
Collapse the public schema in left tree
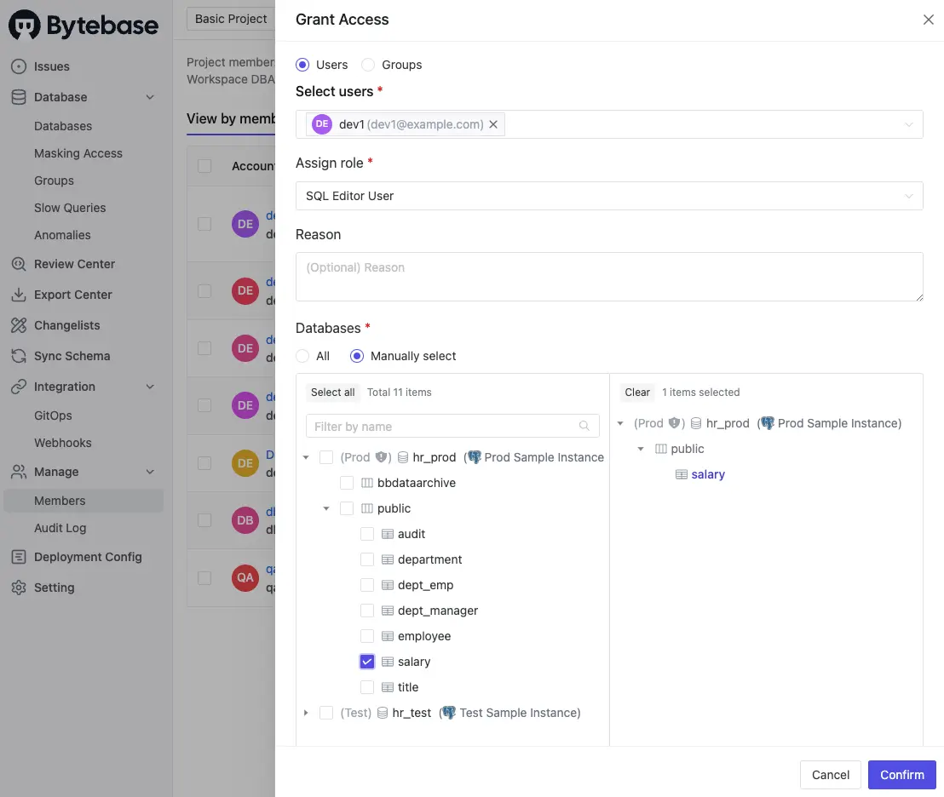326,508
